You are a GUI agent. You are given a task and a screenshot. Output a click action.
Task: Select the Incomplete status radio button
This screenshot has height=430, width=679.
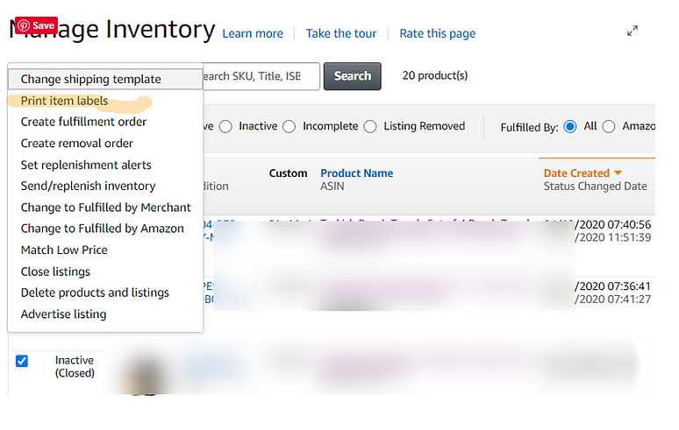289,126
